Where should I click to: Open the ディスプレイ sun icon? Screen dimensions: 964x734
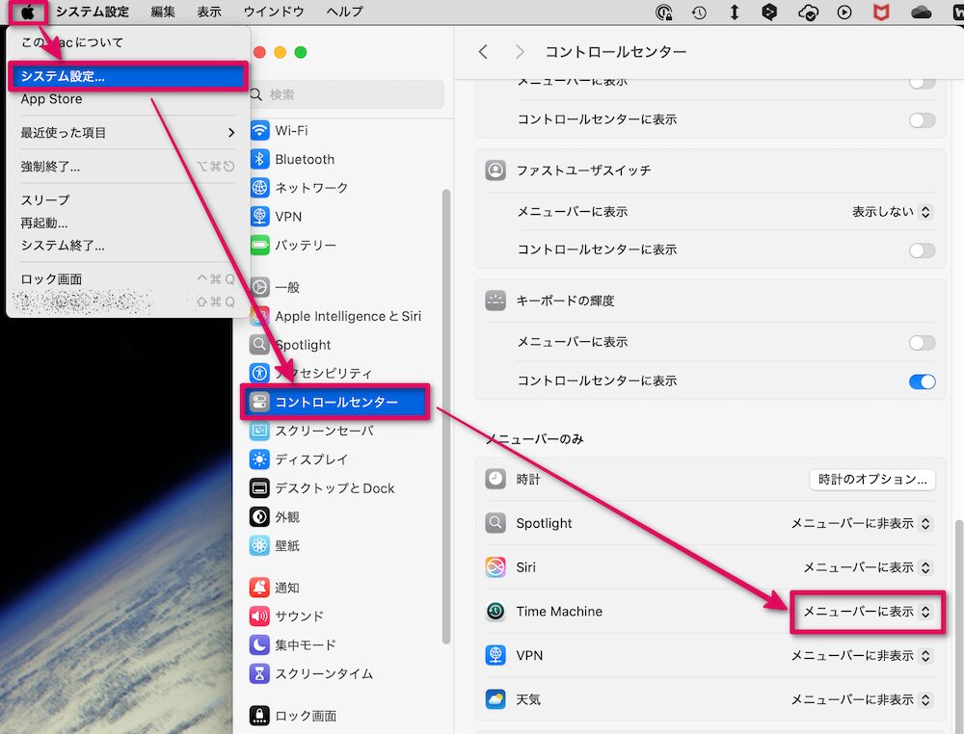(x=260, y=459)
